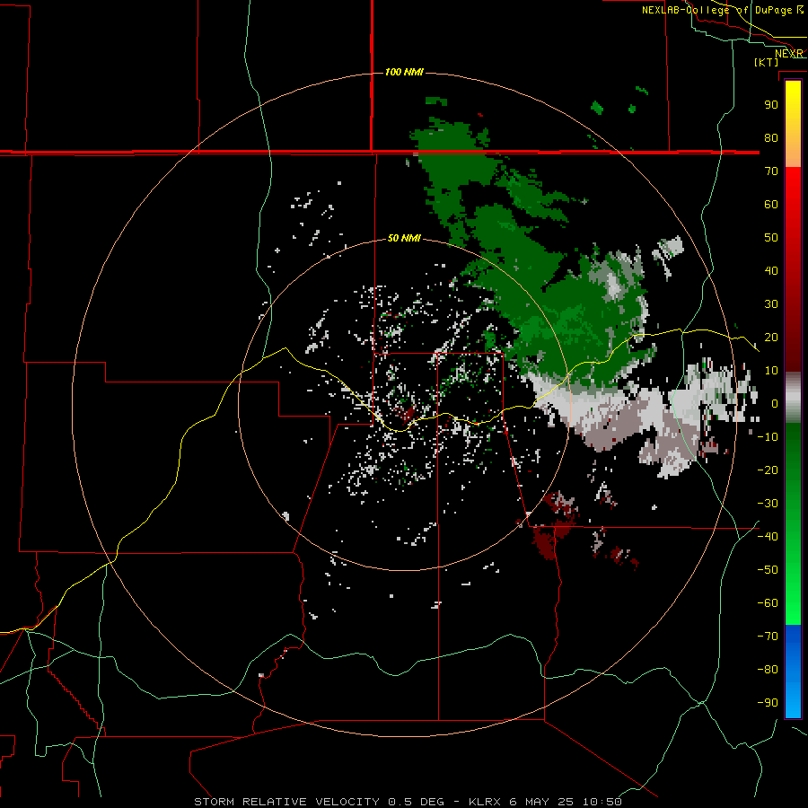
Task: Click the gray zero-velocity segment of color bar
Action: pyautogui.click(x=793, y=397)
